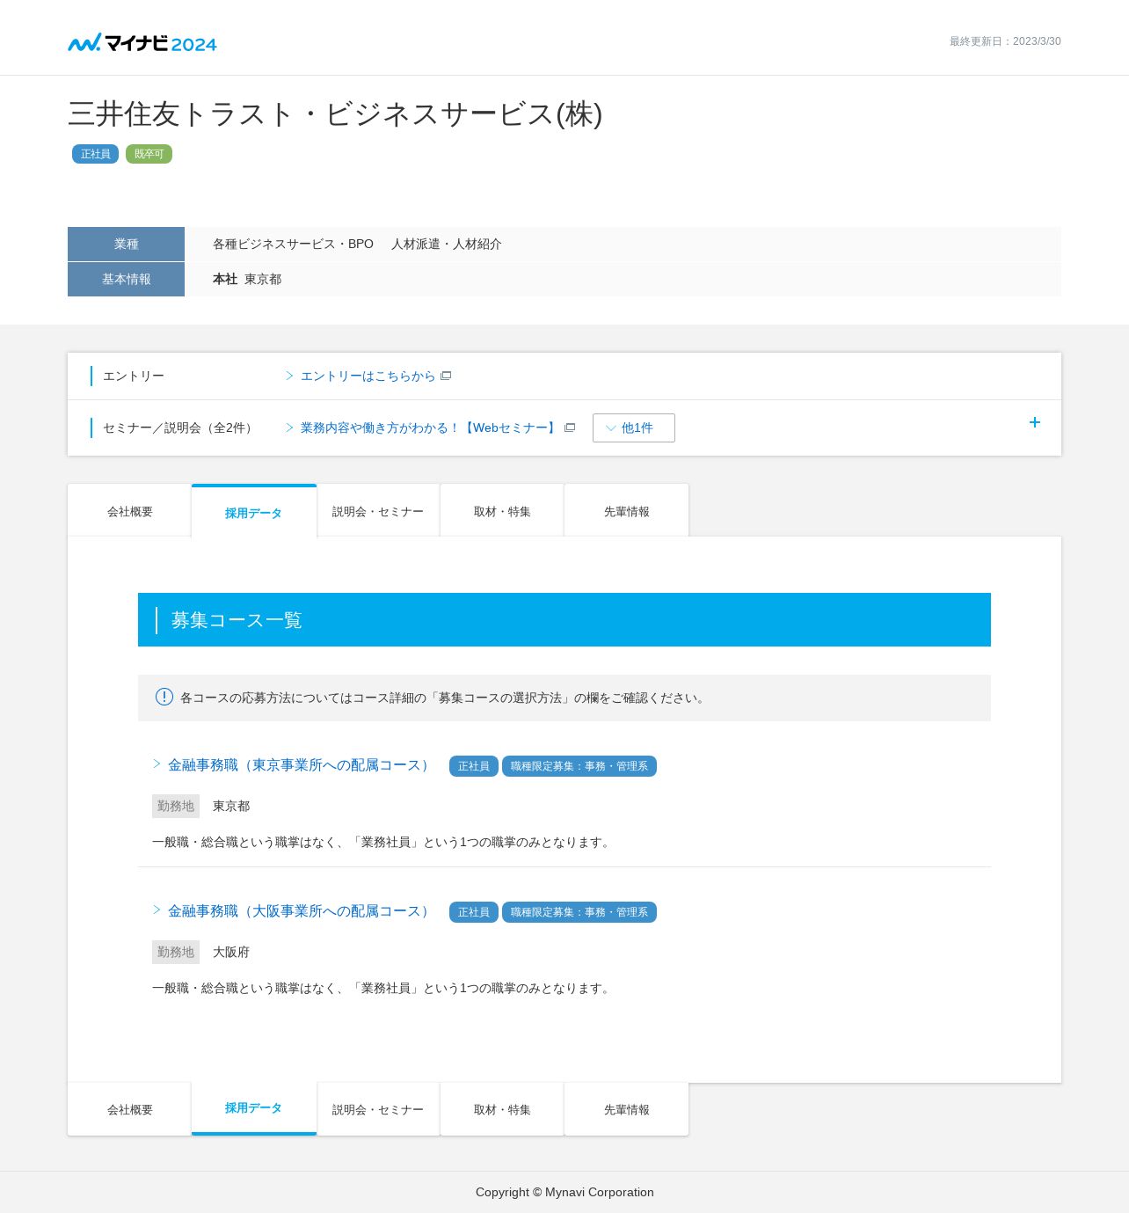The height and width of the screenshot is (1213, 1129).
Task: Click the 勤務地 label next to 東京都
Action: point(176,806)
